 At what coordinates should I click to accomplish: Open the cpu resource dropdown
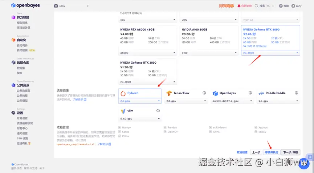[148, 20]
